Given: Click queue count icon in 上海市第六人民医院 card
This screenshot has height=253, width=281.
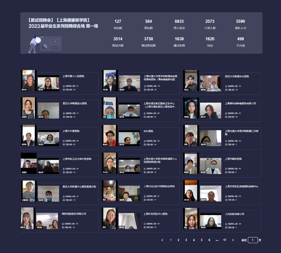Looking at the screenshot, I should tap(63, 86).
